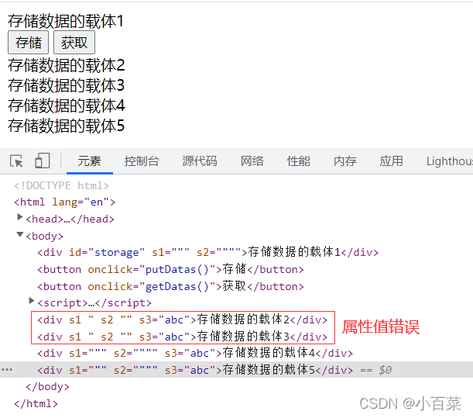Open the 性能 tab
This screenshot has height=418, width=473.
click(x=299, y=161)
